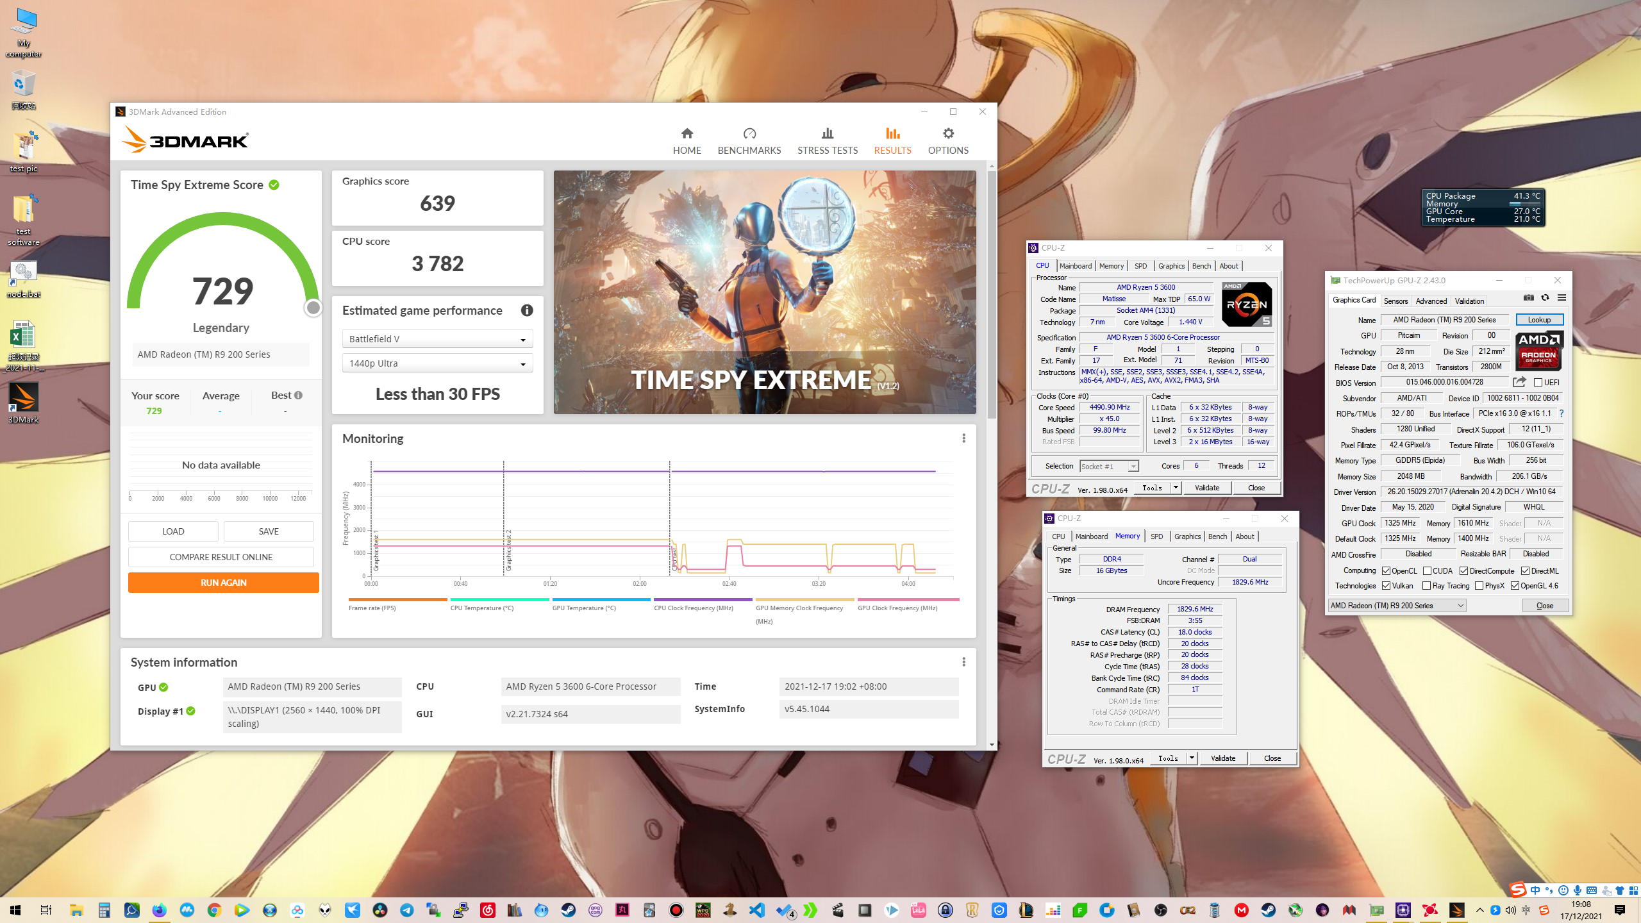Viewport: 1641px width, 923px height.
Task: Open File Explorer from the taskbar
Action: tap(76, 910)
